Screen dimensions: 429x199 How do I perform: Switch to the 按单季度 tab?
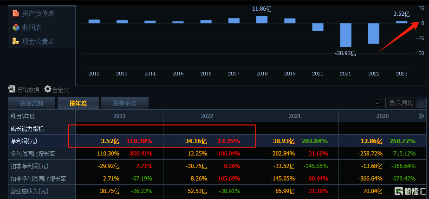(x=124, y=103)
